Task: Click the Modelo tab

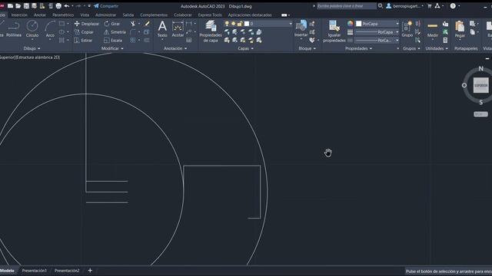Action: click(7, 271)
